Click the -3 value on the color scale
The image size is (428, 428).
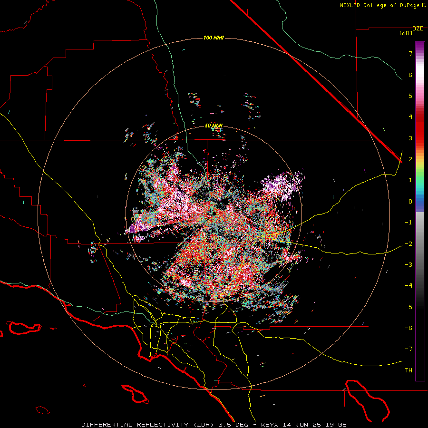pyautogui.click(x=409, y=265)
